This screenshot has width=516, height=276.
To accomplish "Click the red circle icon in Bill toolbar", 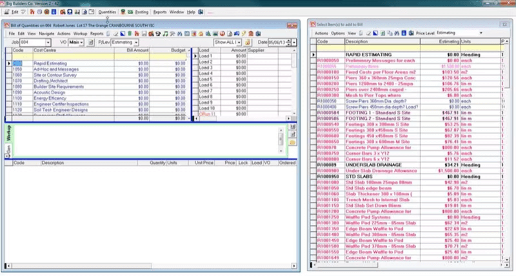I will tap(222, 34).
